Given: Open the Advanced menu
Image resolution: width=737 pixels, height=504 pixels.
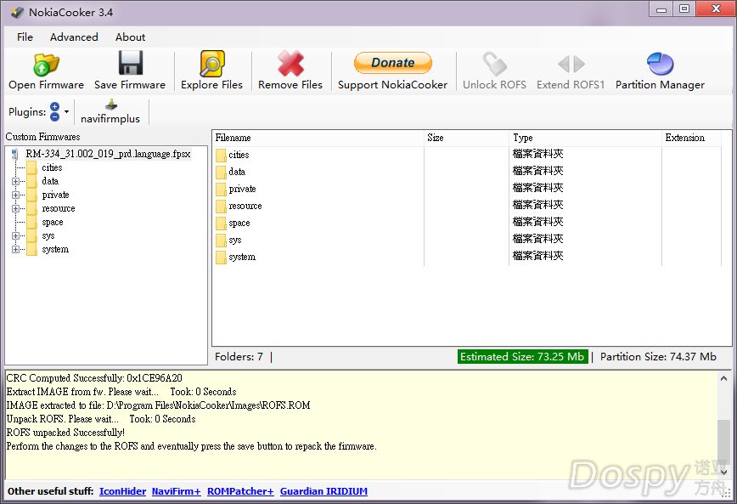Looking at the screenshot, I should [x=74, y=37].
